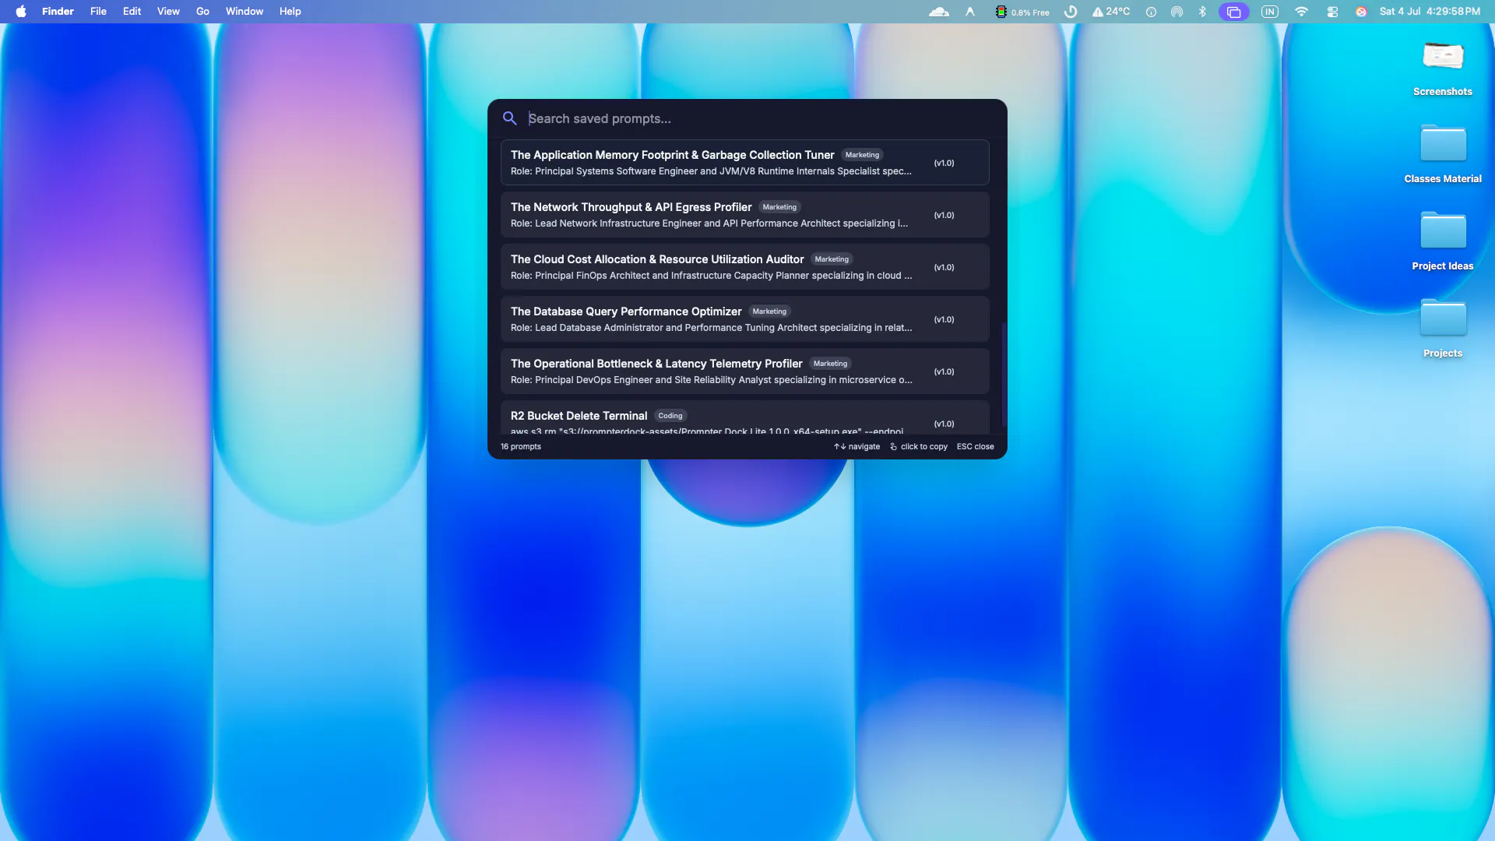Viewport: 1495px width, 841px height.
Task: Click the colorful round icon next to the date
Action: coord(1361,12)
